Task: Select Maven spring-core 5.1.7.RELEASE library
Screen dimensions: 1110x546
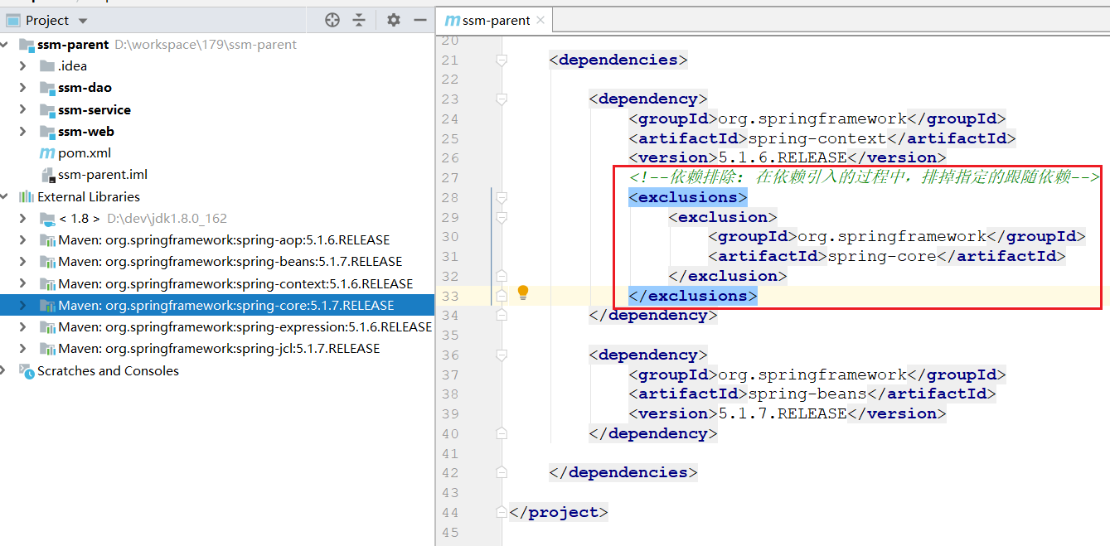Action: [225, 306]
